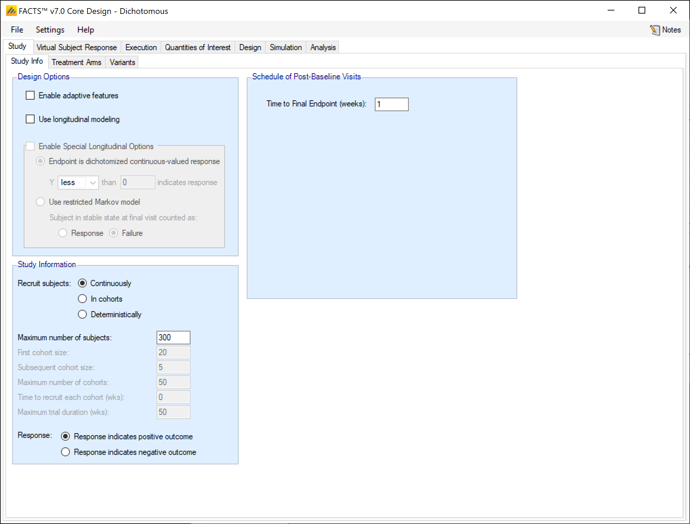Check the Use longitudinal modeling box
The height and width of the screenshot is (524, 690).
pos(30,119)
